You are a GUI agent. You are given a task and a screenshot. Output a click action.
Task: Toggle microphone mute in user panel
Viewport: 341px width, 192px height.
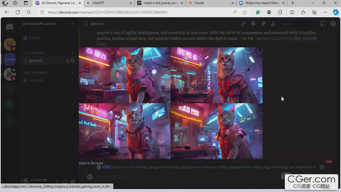coord(57,182)
